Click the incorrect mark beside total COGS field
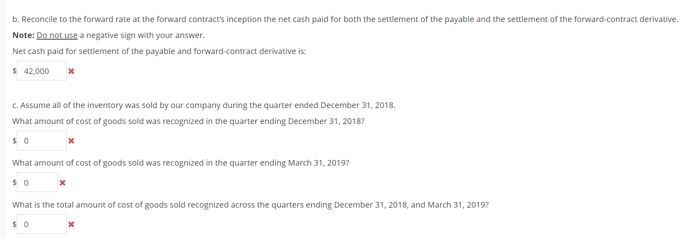This screenshot has width=688, height=238. (x=71, y=224)
